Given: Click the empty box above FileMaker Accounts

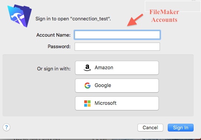Looking at the screenshot, I should click(173, 6).
